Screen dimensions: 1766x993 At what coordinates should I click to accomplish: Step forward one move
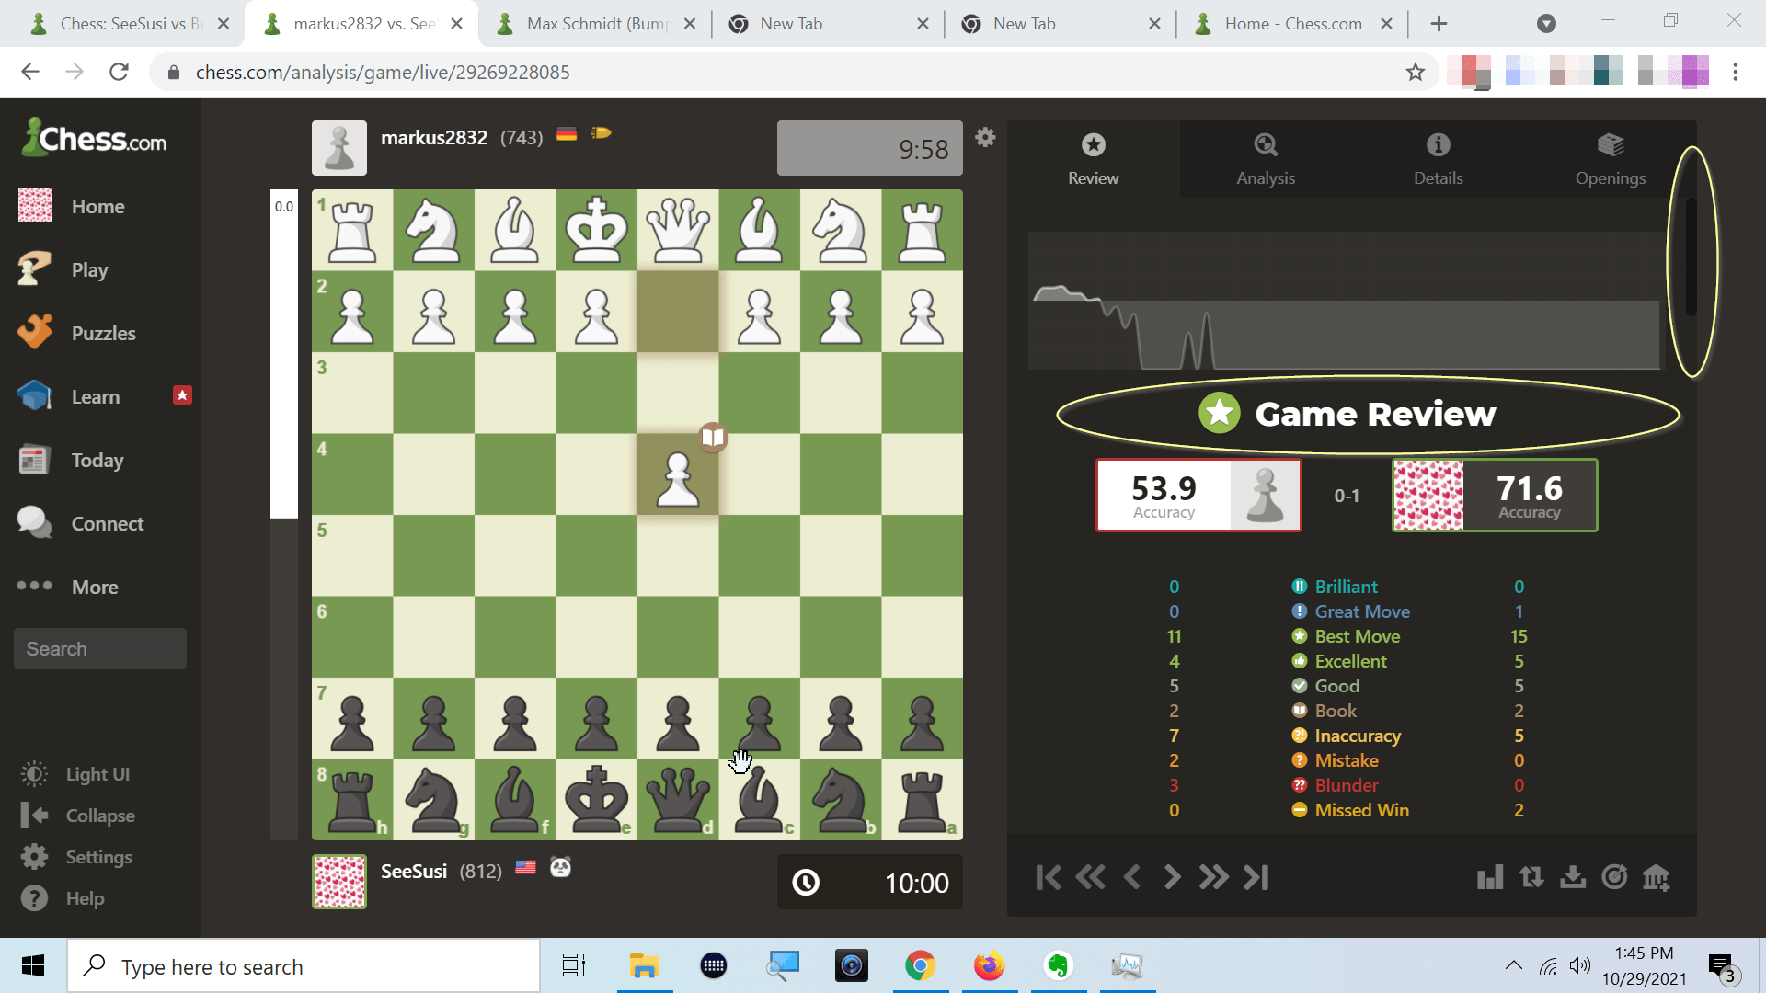tap(1172, 877)
